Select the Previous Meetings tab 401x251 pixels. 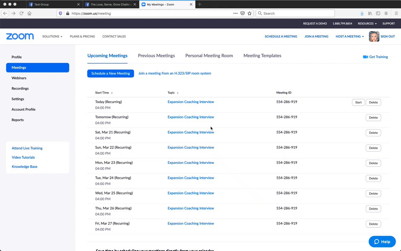[x=156, y=56]
